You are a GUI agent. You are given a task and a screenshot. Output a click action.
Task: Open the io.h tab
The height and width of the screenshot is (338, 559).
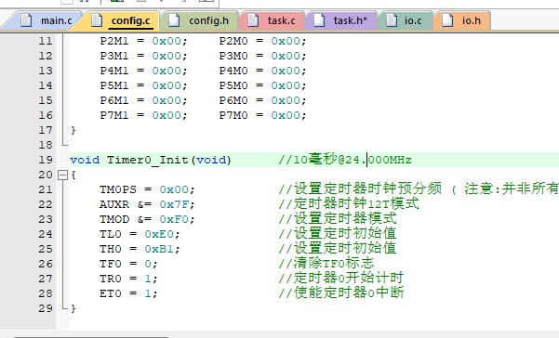tap(462, 20)
